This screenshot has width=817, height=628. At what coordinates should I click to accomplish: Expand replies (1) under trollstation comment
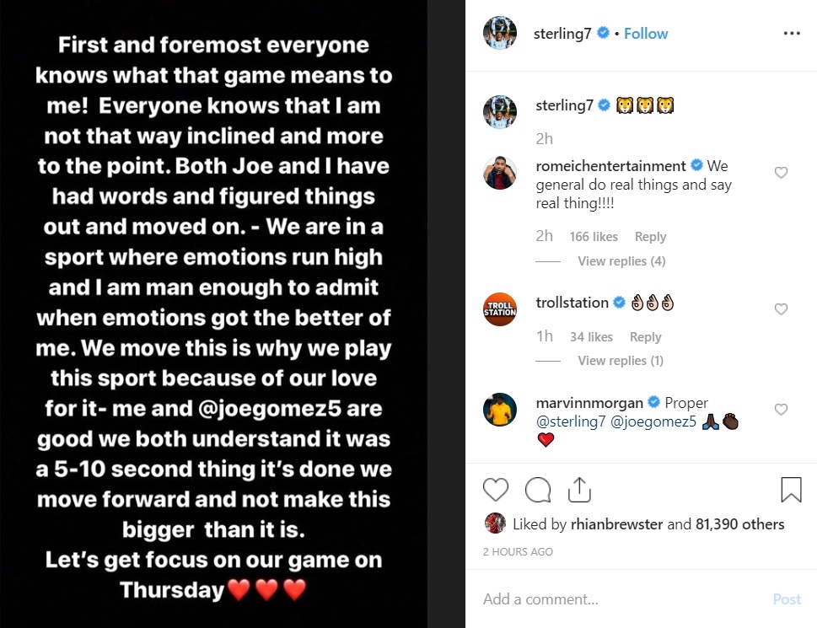pyautogui.click(x=621, y=361)
